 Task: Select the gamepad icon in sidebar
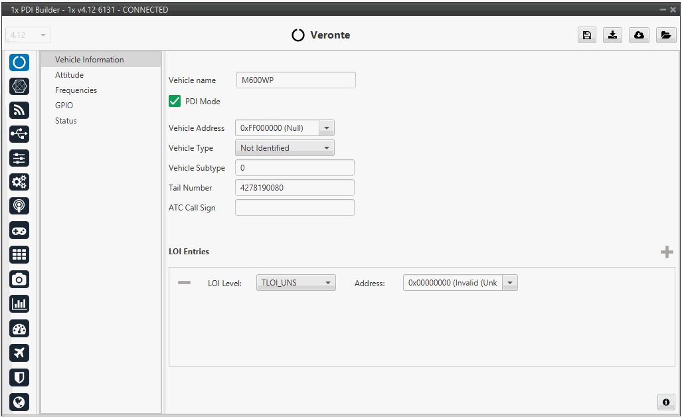click(x=19, y=230)
